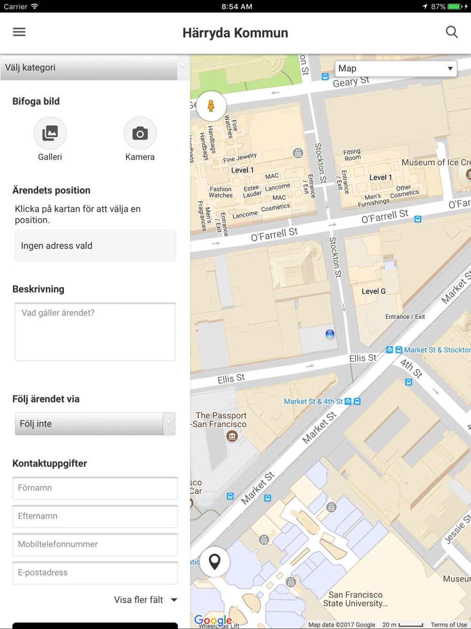Click the San Francisco State University label

coord(356,599)
